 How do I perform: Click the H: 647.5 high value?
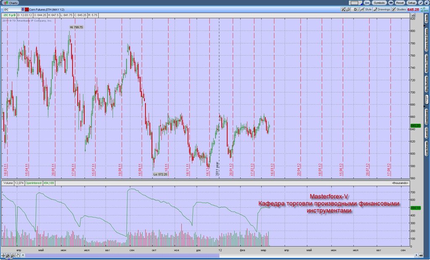point(53,15)
